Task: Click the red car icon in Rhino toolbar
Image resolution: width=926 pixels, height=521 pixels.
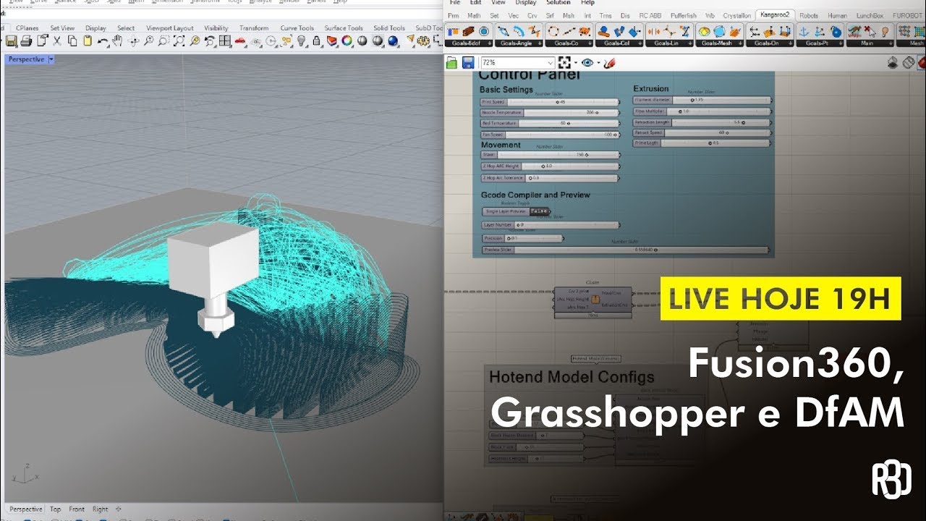Action: coord(240,41)
